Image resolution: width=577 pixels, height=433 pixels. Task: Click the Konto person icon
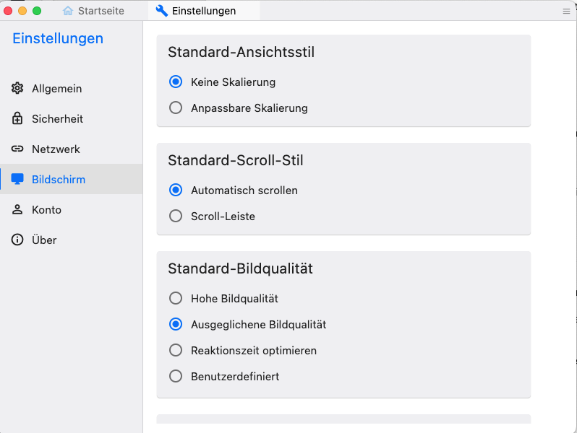click(17, 210)
